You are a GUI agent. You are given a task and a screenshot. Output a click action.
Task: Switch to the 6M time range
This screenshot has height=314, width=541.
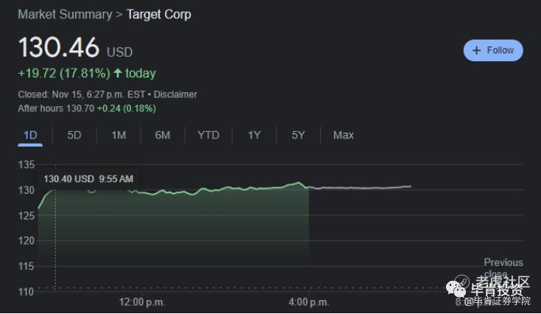163,135
